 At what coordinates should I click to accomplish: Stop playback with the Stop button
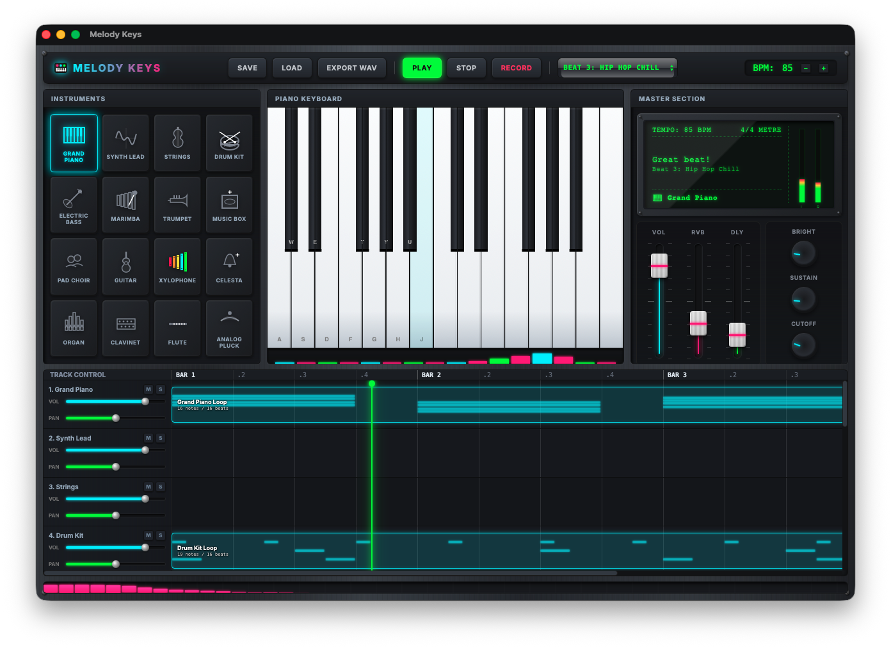[466, 68]
